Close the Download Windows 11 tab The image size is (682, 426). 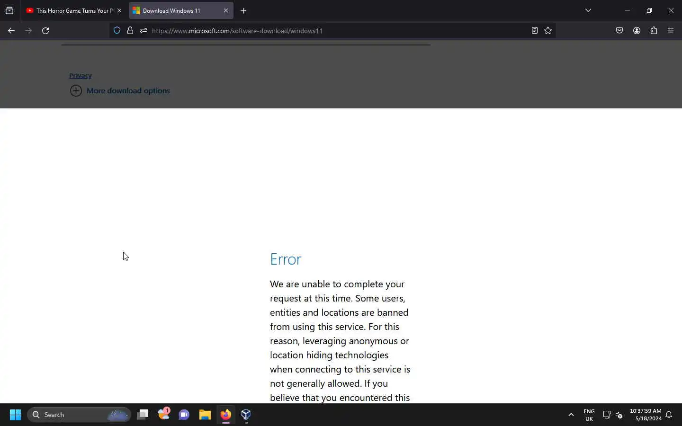pos(226,10)
